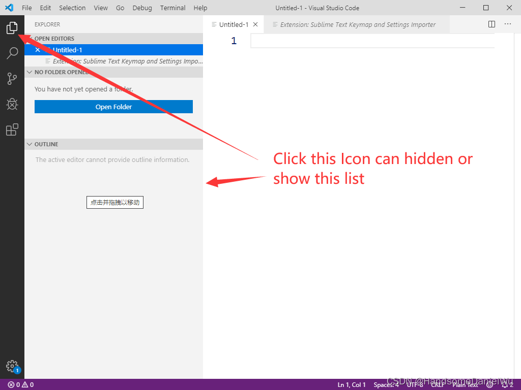Screen dimensions: 521x390
Task: Open the Terminal menu
Action: click(173, 8)
